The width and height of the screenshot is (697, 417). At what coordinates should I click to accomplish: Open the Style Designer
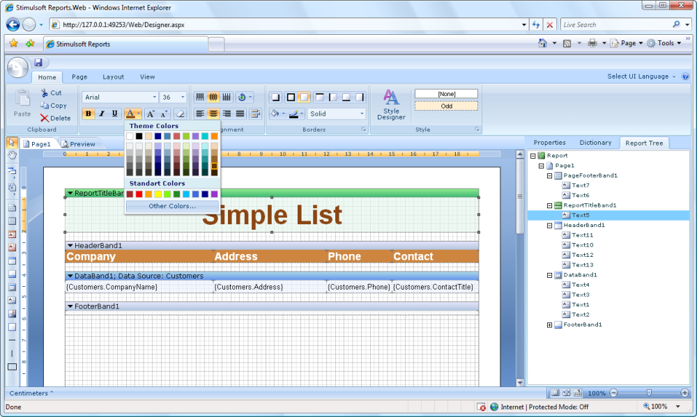click(391, 105)
